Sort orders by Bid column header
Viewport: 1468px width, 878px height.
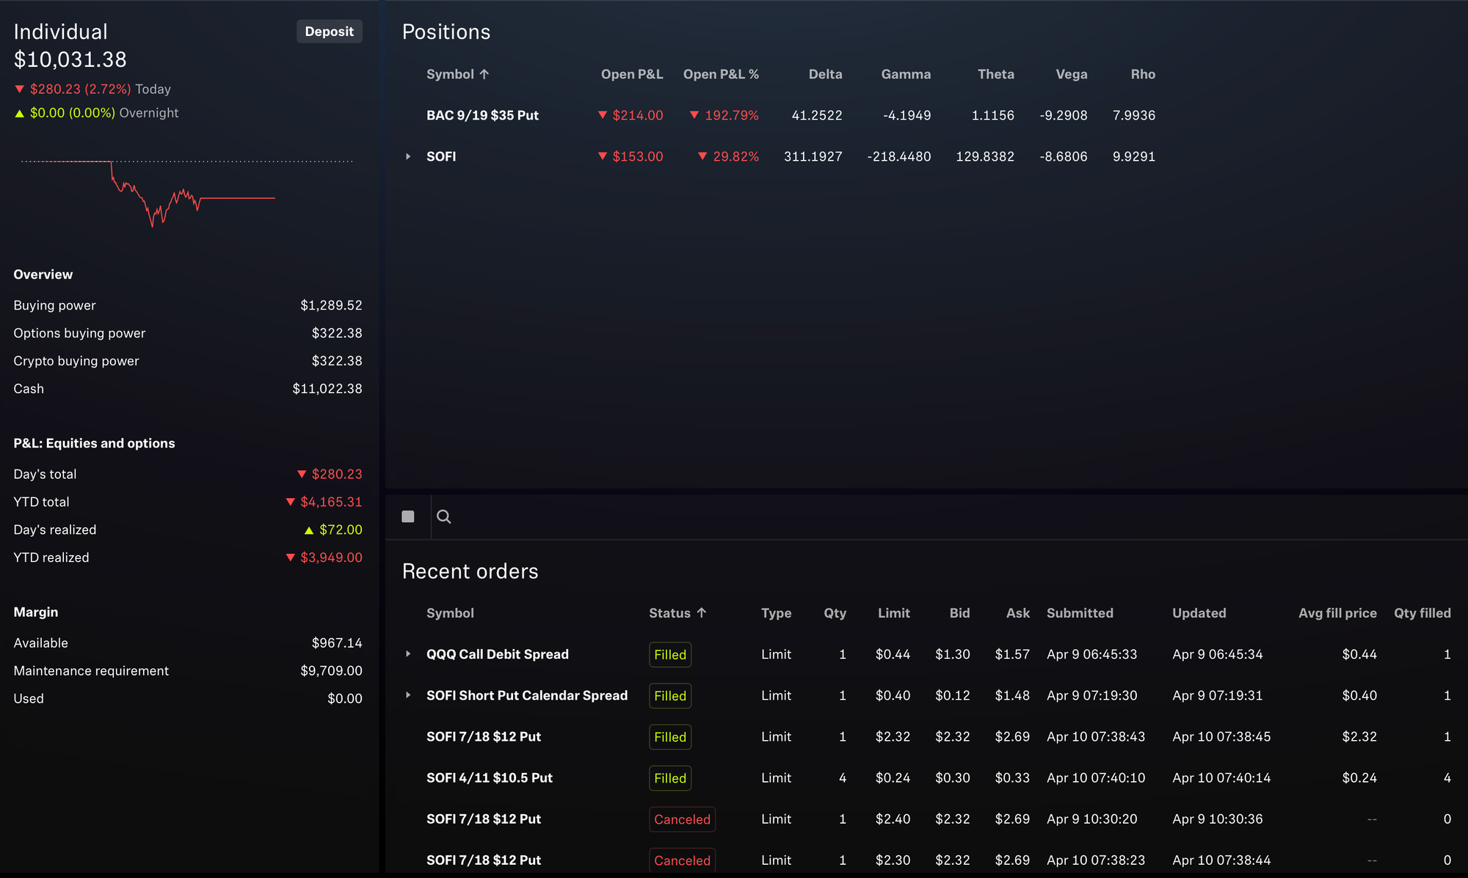[x=959, y=613]
